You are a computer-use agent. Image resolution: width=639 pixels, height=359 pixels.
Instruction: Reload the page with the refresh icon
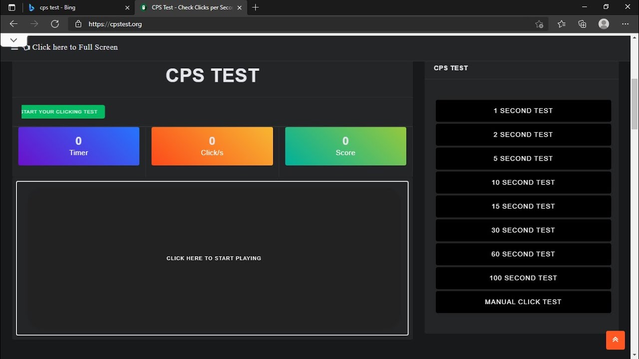click(x=55, y=24)
